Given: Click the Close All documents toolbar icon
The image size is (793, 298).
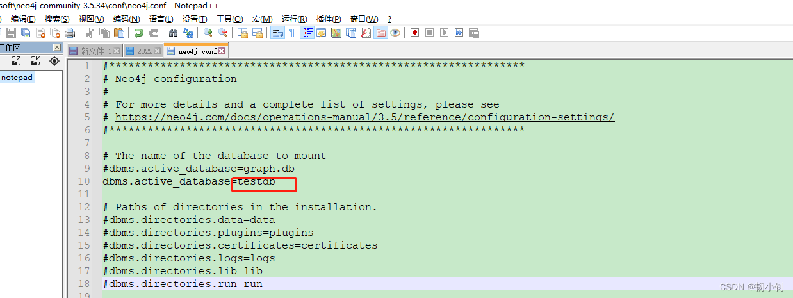Looking at the screenshot, I should coord(55,32).
